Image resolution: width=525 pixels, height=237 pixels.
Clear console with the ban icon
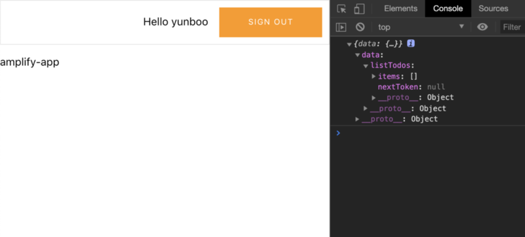pos(360,27)
